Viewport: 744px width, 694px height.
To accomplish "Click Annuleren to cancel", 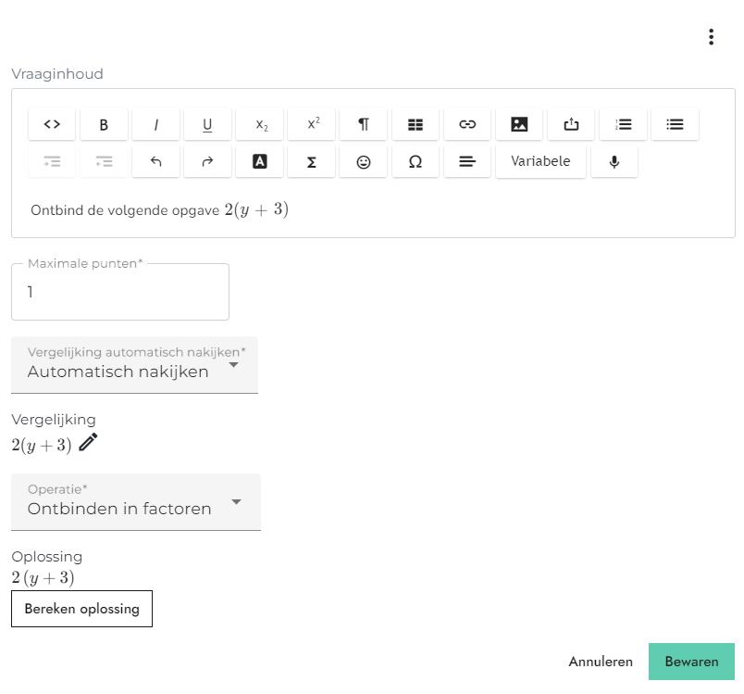I will click(601, 662).
